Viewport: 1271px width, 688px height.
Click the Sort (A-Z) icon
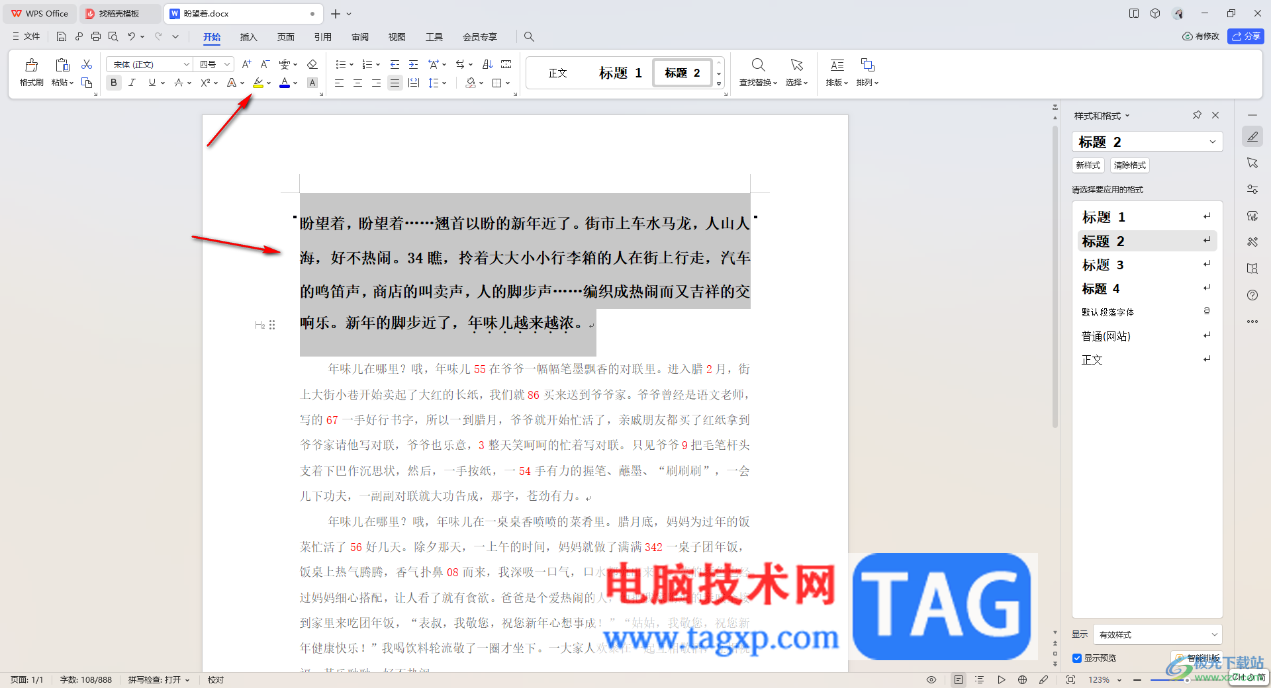click(488, 64)
